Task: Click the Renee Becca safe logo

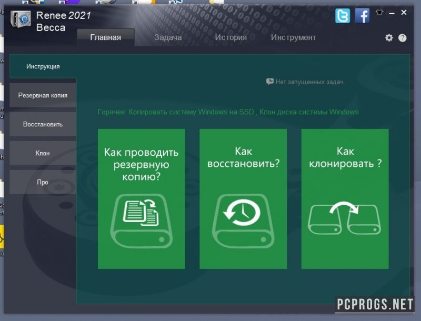Action: [x=21, y=19]
